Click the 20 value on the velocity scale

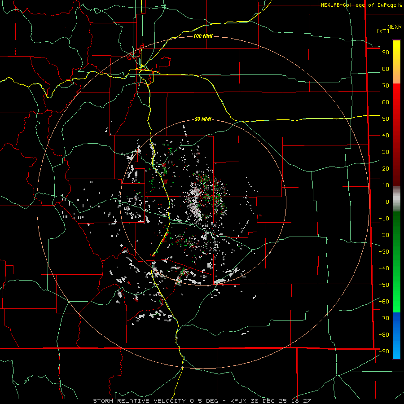point(386,169)
